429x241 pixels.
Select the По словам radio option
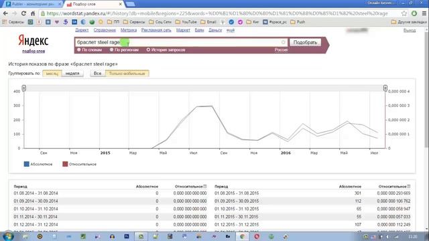pyautogui.click(x=89, y=50)
